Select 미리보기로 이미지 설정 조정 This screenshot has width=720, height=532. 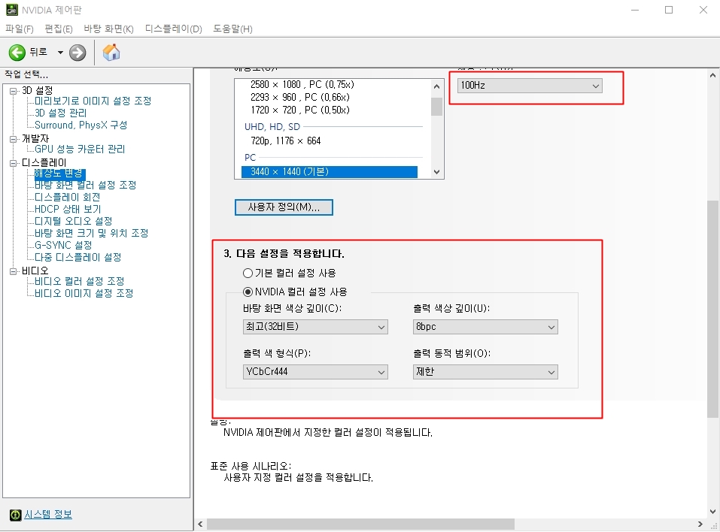(x=93, y=101)
